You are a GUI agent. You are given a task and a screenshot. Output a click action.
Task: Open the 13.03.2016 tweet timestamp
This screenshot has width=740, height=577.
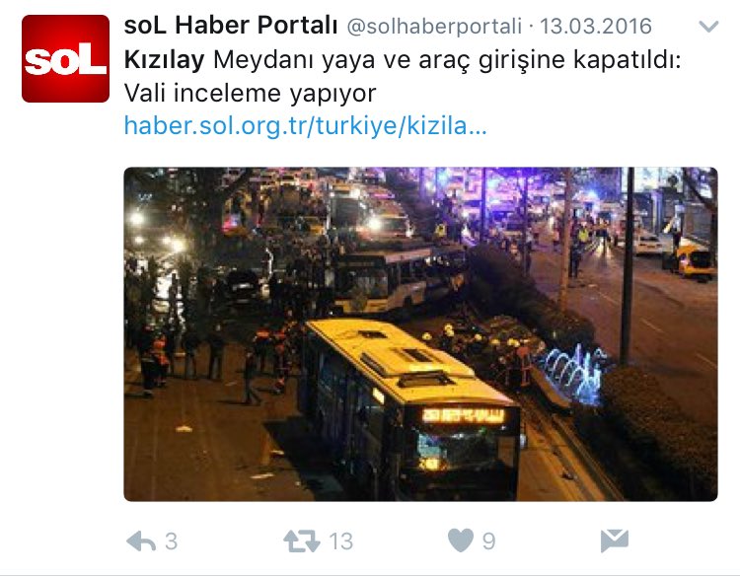click(596, 26)
